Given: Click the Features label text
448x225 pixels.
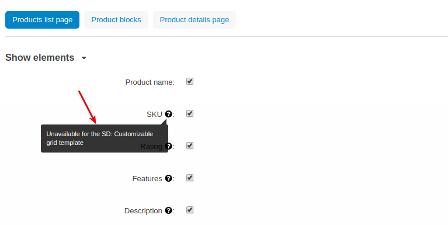Looking at the screenshot, I should tap(147, 179).
